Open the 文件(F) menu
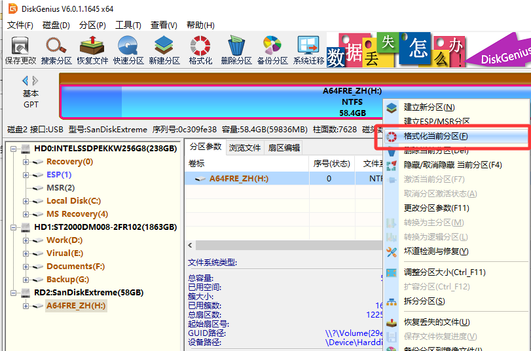The width and height of the screenshot is (531, 351). click(20, 25)
